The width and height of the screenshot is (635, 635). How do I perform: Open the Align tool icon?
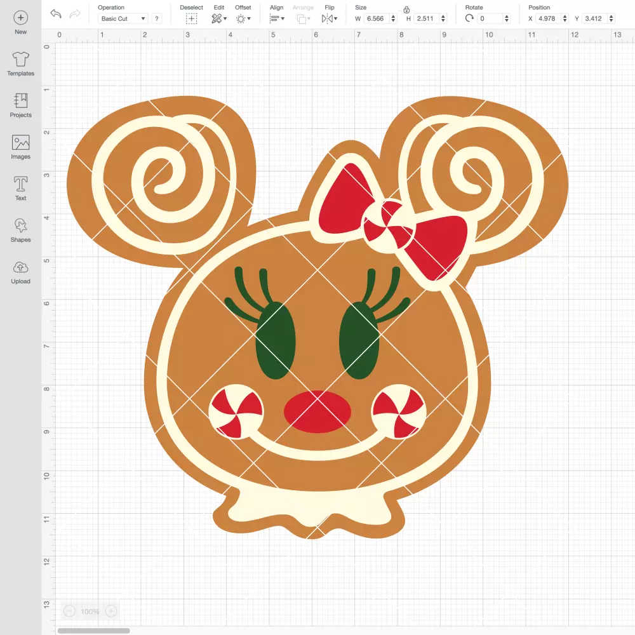274,18
